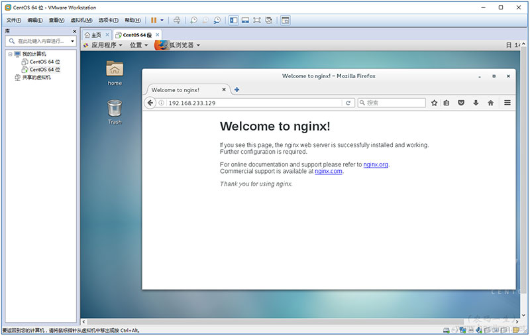
Task: Open the 选项卡(T) menu
Action: (x=108, y=21)
